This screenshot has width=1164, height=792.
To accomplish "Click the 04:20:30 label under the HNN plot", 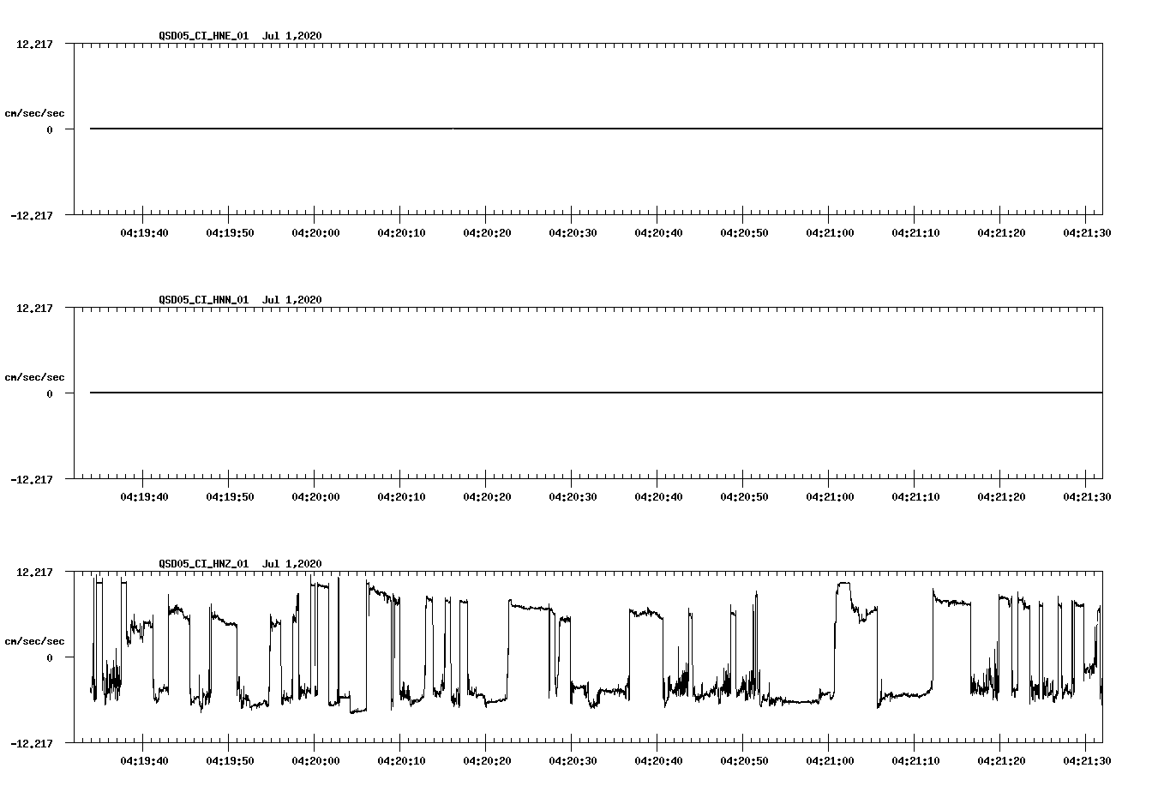I will click(x=573, y=496).
